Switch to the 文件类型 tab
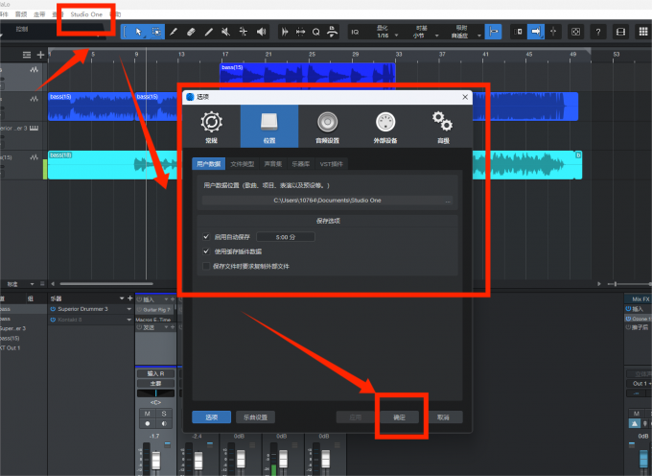 coord(243,164)
